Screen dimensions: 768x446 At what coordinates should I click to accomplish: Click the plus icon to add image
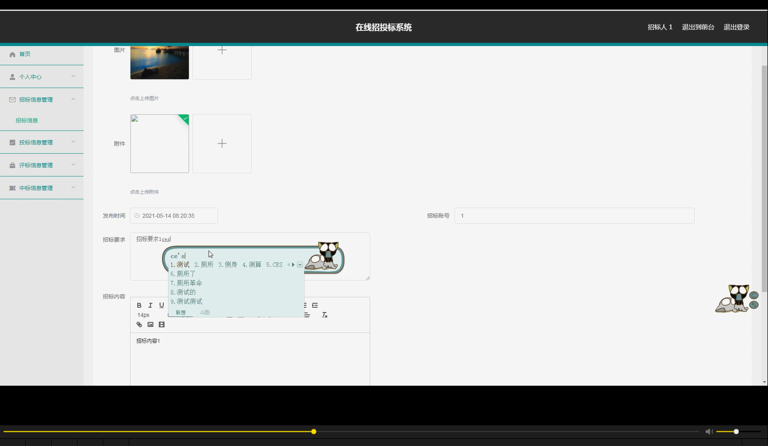tap(222, 50)
